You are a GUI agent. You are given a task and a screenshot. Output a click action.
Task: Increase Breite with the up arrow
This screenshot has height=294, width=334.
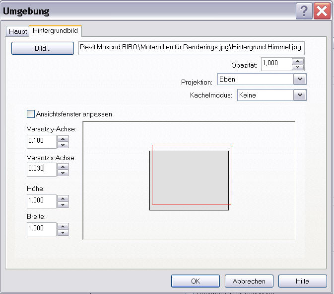[x=63, y=226]
